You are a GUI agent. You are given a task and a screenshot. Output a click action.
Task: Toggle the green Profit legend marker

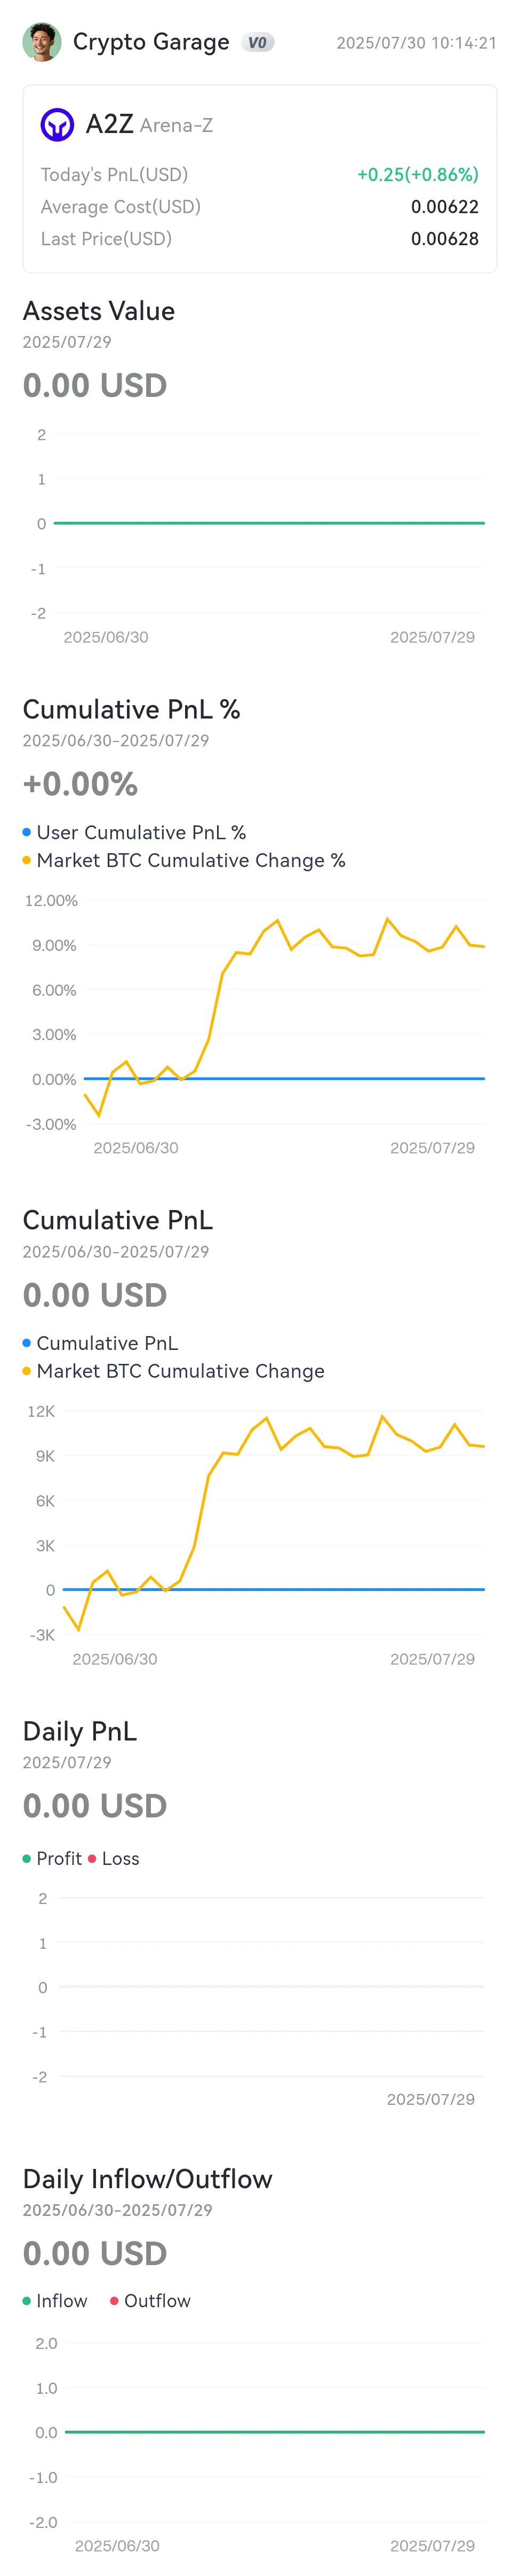click(x=27, y=1858)
